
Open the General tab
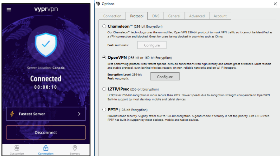174,16
